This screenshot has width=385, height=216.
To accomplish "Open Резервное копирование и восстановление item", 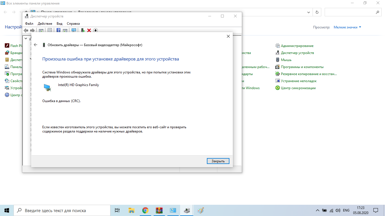I will coord(309,74).
